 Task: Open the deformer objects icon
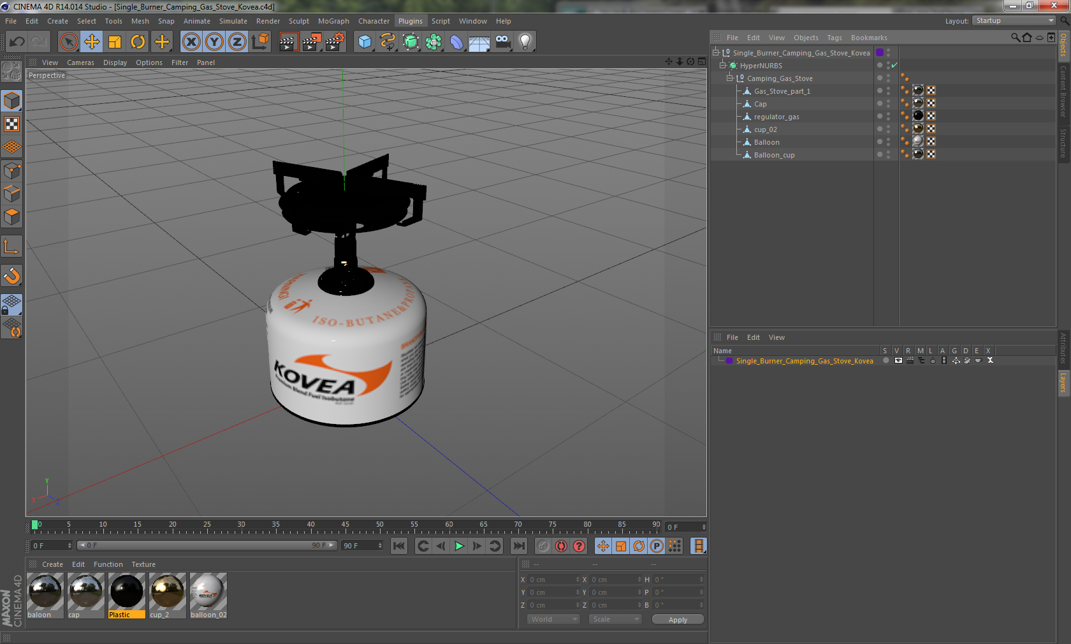456,42
